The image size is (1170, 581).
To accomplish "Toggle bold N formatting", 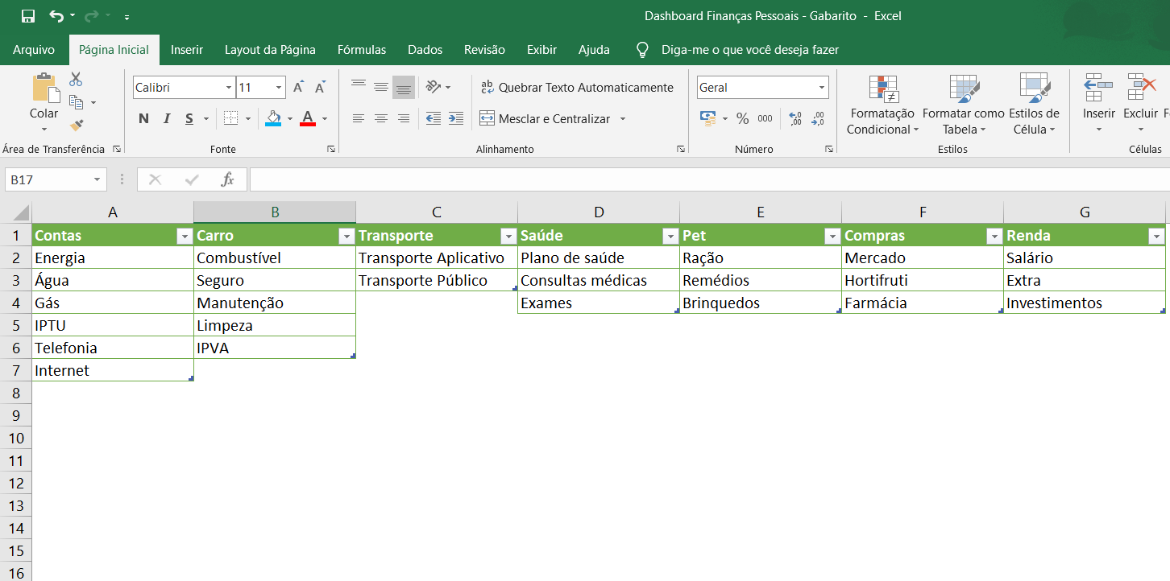I will tap(143, 119).
